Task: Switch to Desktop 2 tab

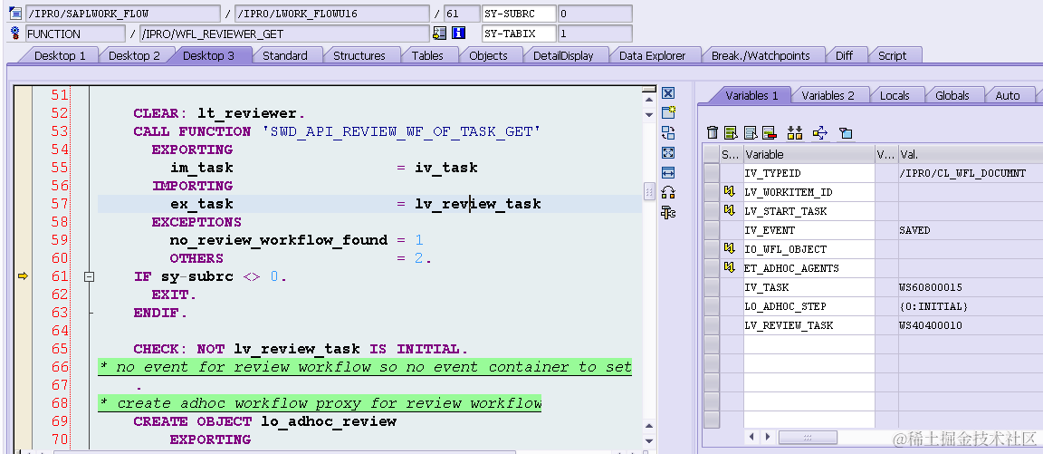Action: pyautogui.click(x=134, y=56)
